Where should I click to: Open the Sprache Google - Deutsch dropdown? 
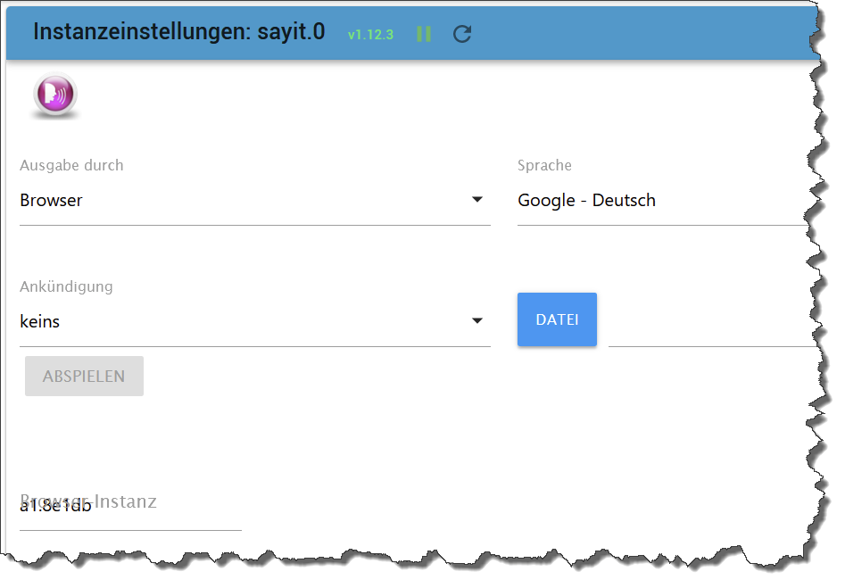[x=663, y=200]
